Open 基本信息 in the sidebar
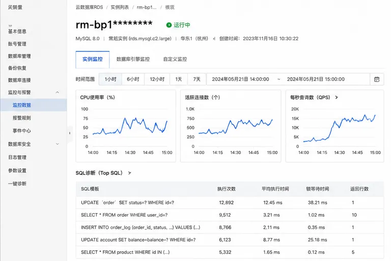Viewport: 391px width, 261px height. [17, 32]
